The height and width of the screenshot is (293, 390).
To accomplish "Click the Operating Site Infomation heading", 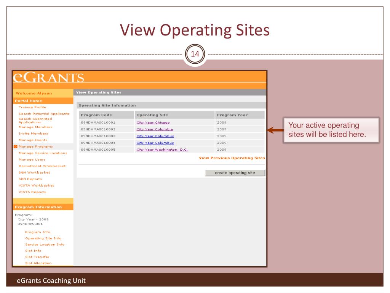I will click(x=107, y=105).
